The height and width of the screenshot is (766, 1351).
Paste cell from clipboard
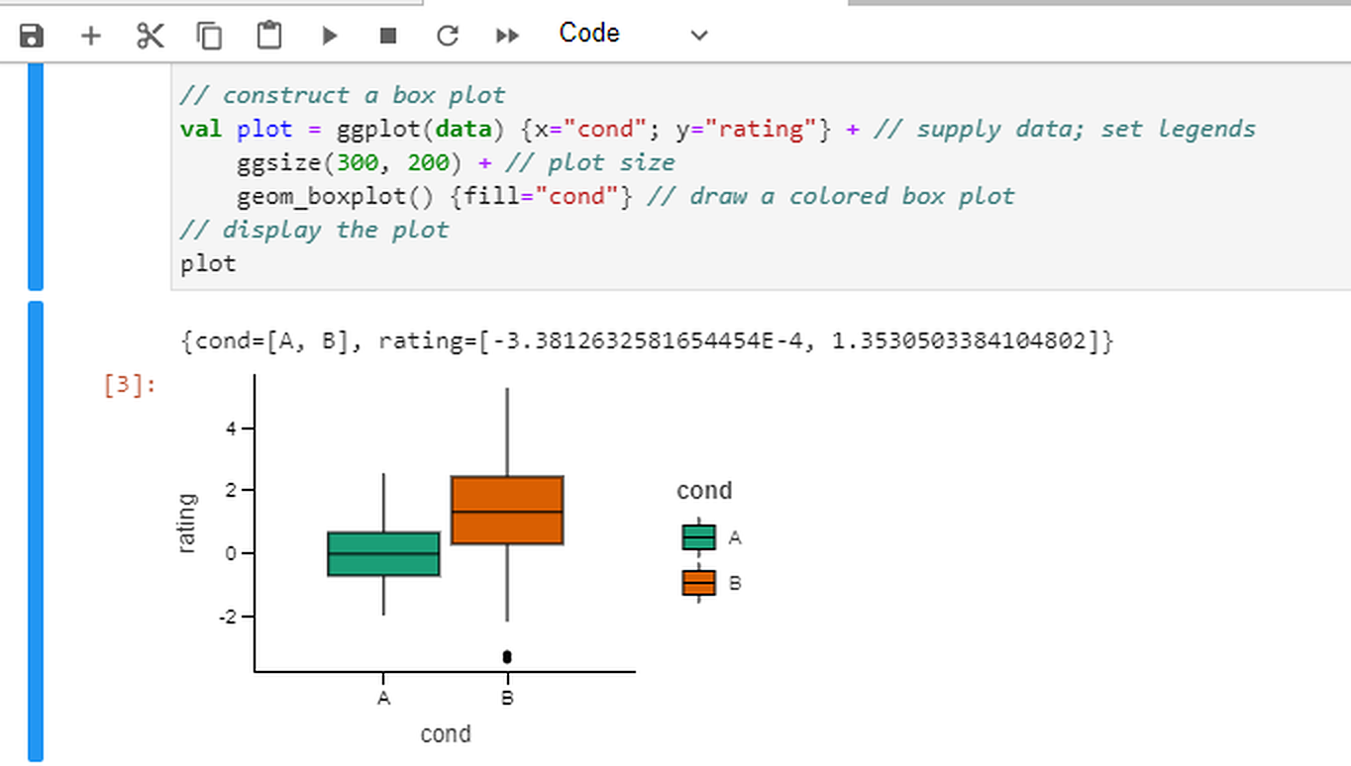268,36
